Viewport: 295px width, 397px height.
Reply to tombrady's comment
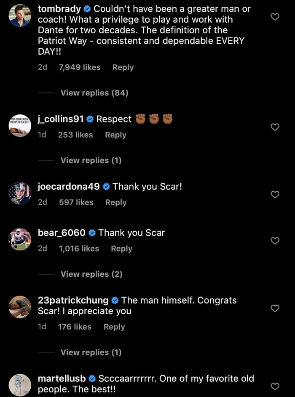(x=123, y=67)
